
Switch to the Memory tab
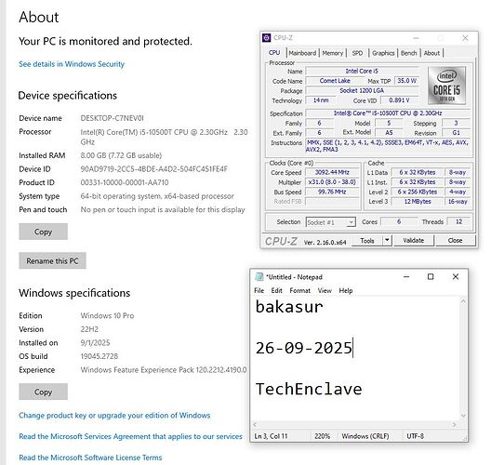333,53
